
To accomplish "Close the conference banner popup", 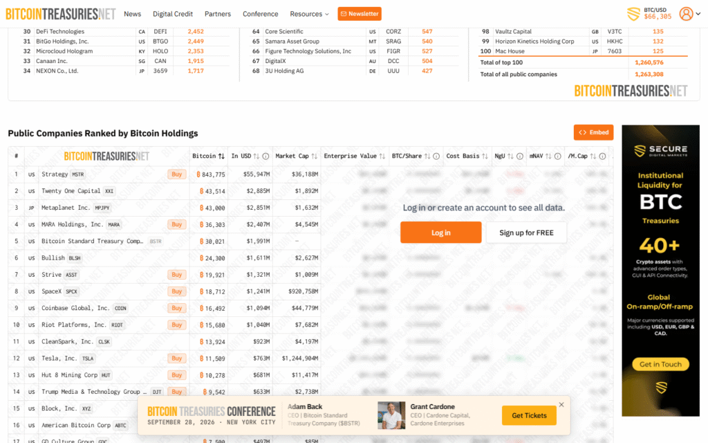I will click(x=561, y=404).
